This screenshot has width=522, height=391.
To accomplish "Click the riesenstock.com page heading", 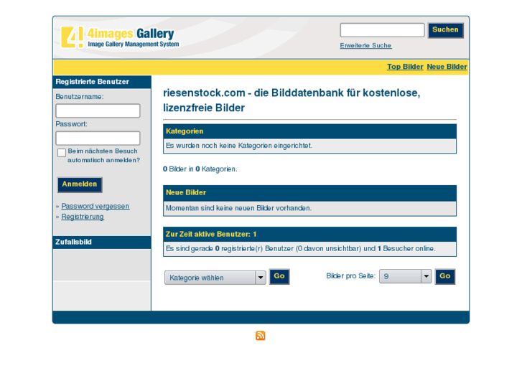I will (x=292, y=100).
